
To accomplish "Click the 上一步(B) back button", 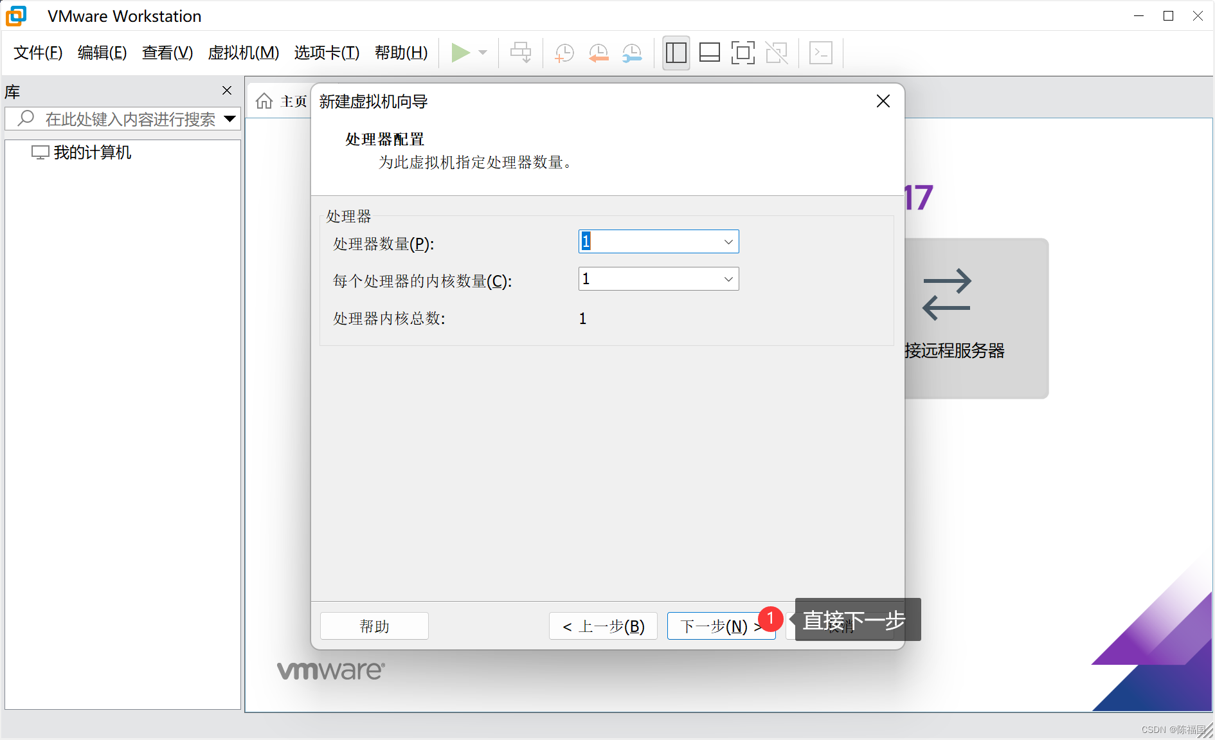I will click(603, 626).
